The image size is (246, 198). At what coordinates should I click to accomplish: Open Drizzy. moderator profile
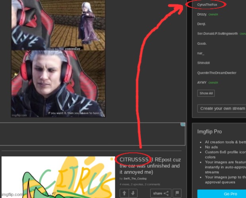tap(202, 14)
